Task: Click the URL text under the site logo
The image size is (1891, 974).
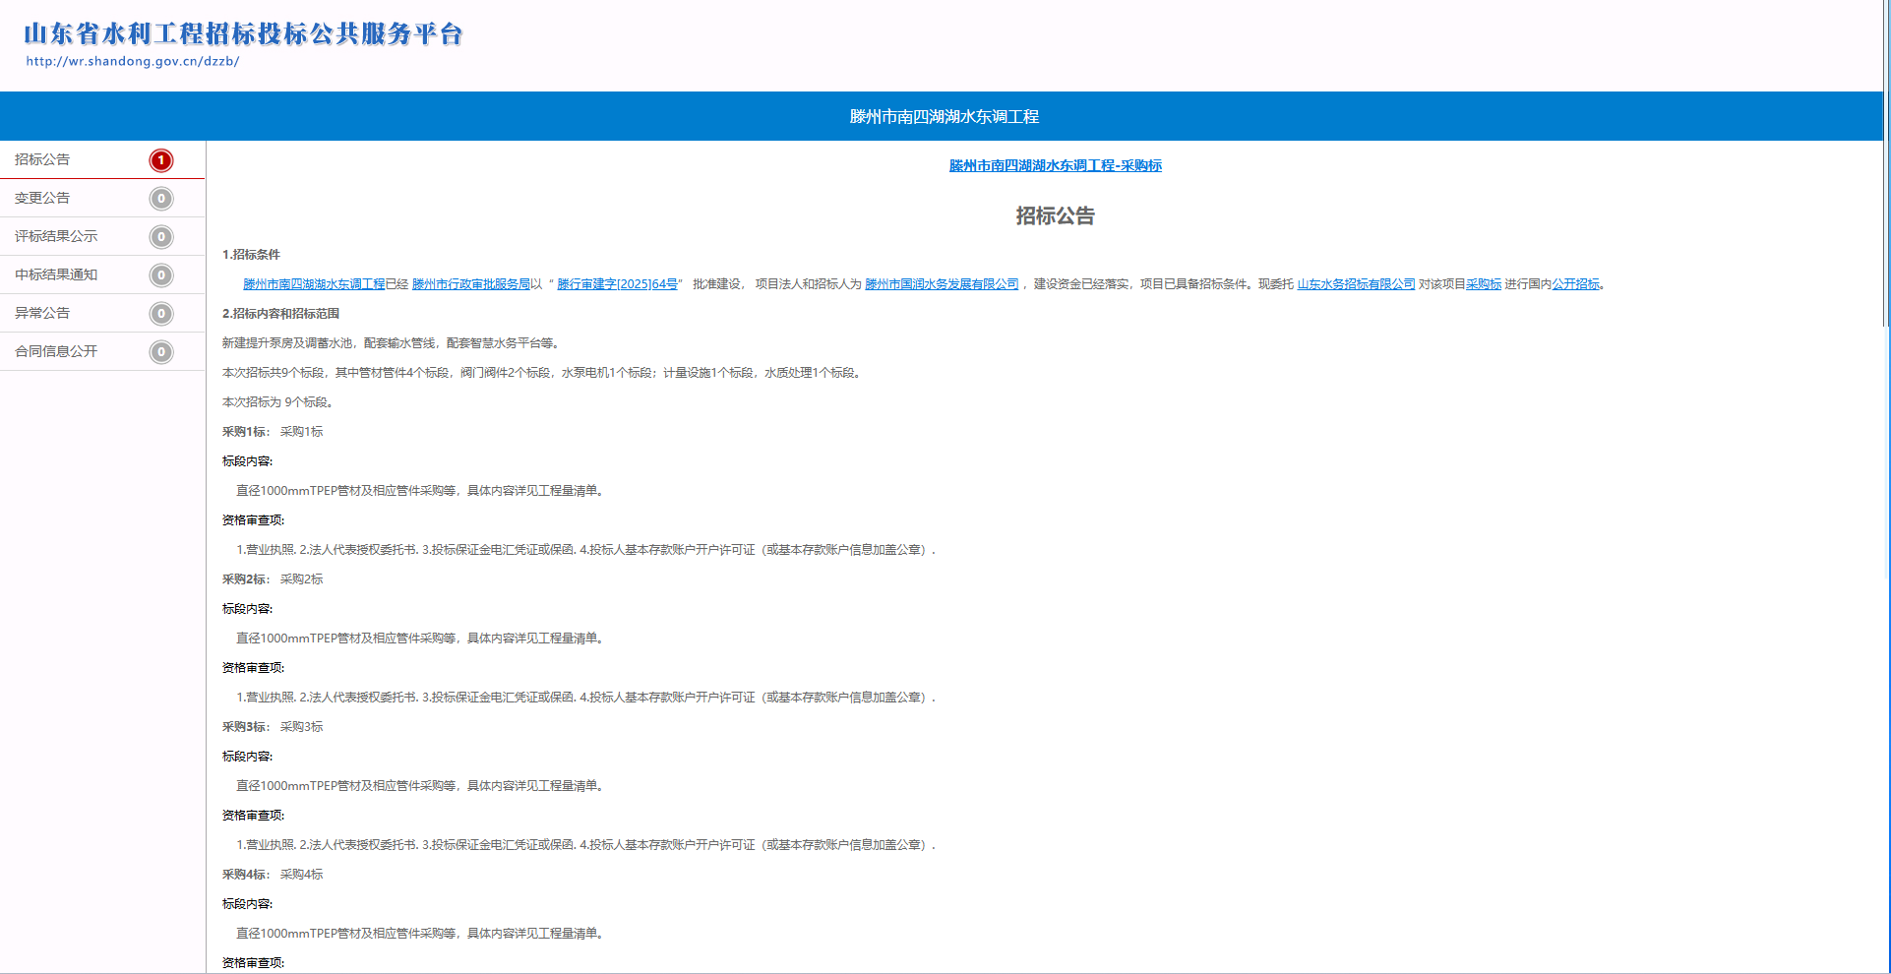Action: click(133, 60)
